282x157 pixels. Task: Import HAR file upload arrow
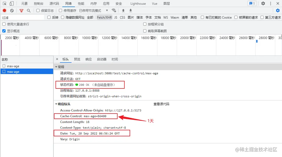(x=123, y=10)
